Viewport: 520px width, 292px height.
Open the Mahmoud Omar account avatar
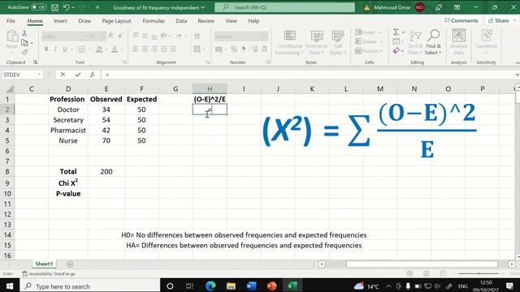click(419, 7)
